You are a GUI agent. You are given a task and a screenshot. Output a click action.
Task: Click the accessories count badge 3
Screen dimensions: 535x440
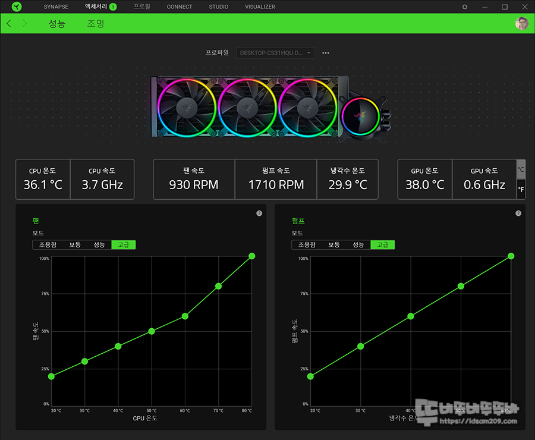[x=113, y=7]
